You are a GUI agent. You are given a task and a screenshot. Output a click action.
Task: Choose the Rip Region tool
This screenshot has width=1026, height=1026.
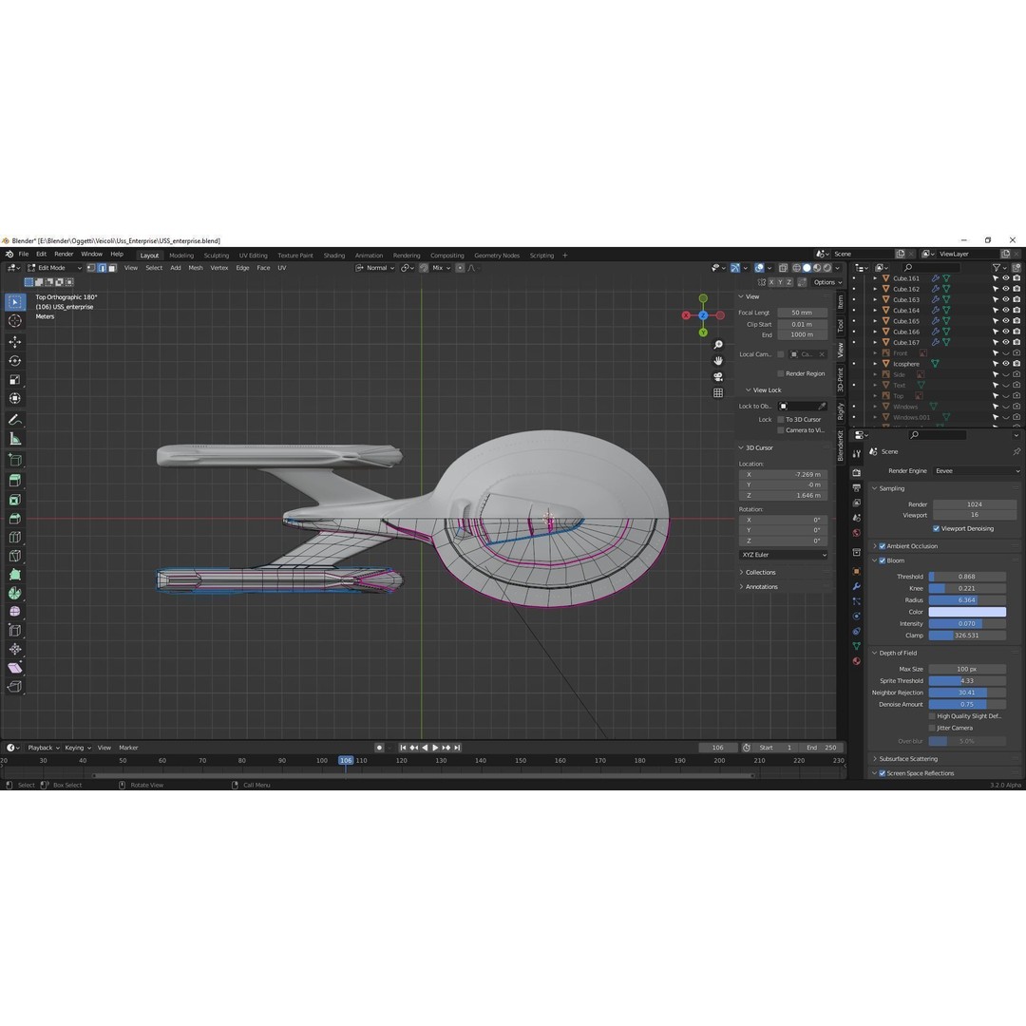coord(15,687)
